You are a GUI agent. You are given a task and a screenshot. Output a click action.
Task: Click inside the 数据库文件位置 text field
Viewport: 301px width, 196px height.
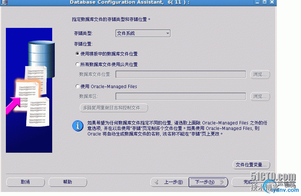click(x=181, y=75)
